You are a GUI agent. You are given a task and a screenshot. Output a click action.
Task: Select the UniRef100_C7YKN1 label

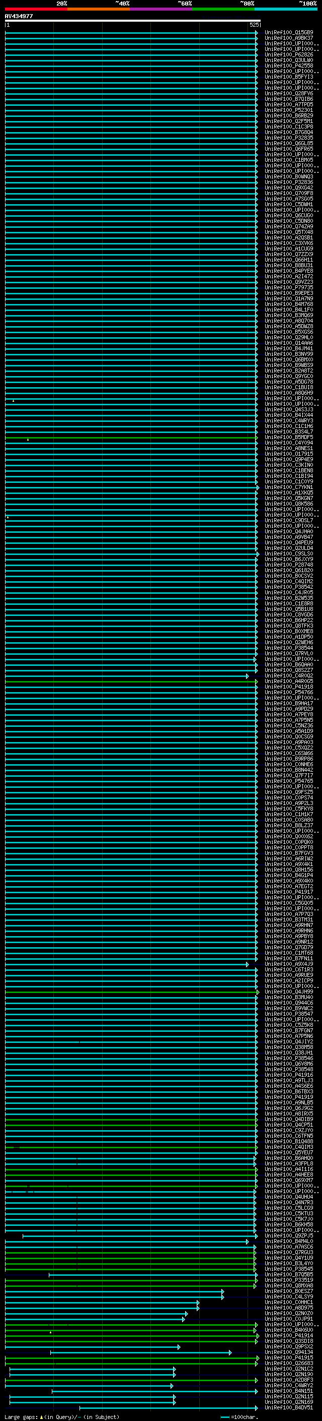[x=289, y=487]
